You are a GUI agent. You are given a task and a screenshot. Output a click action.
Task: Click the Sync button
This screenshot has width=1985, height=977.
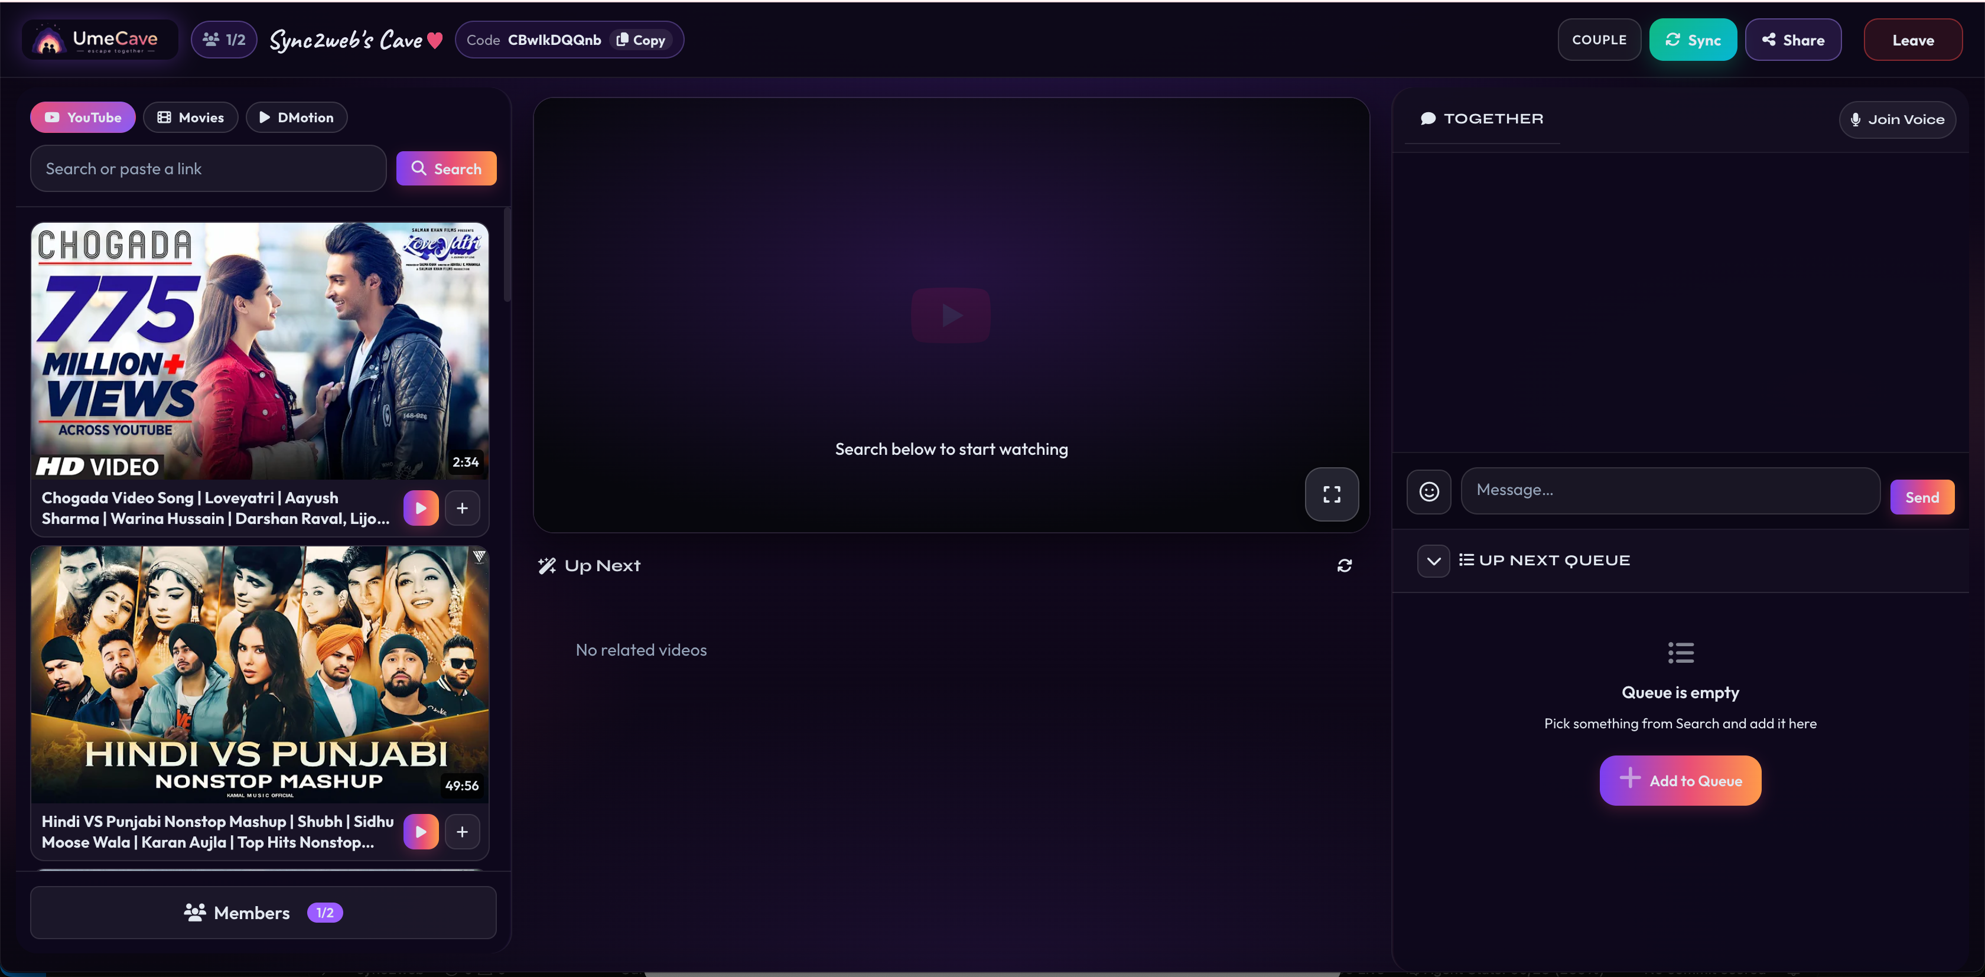click(x=1693, y=40)
